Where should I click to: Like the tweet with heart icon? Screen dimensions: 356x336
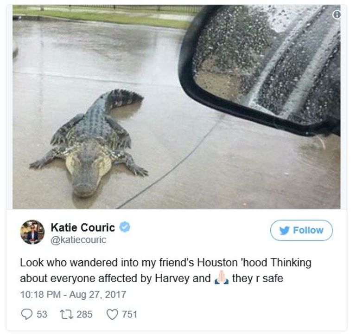[x=112, y=314]
